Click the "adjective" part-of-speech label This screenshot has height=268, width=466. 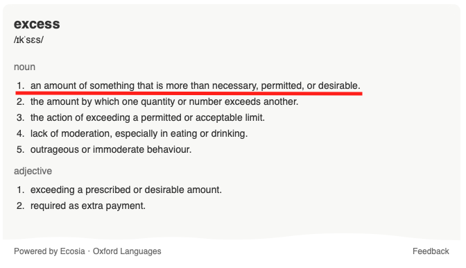point(33,171)
